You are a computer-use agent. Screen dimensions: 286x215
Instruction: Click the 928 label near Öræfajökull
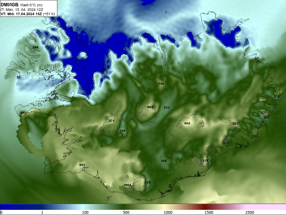pos(205,161)
